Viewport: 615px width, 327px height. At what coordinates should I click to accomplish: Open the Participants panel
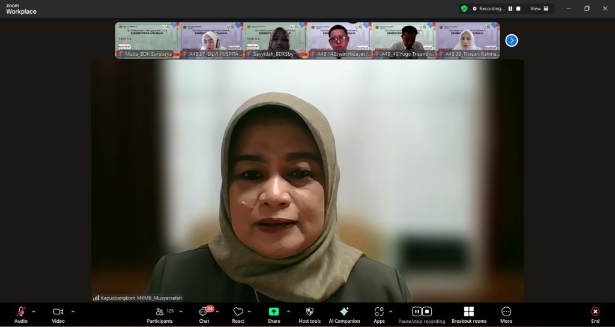(160, 312)
